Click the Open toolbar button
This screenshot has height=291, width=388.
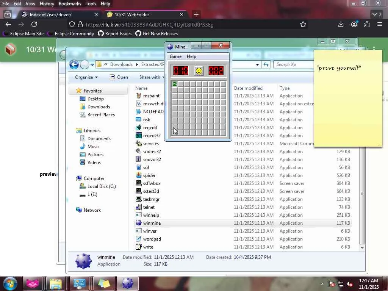point(119,77)
